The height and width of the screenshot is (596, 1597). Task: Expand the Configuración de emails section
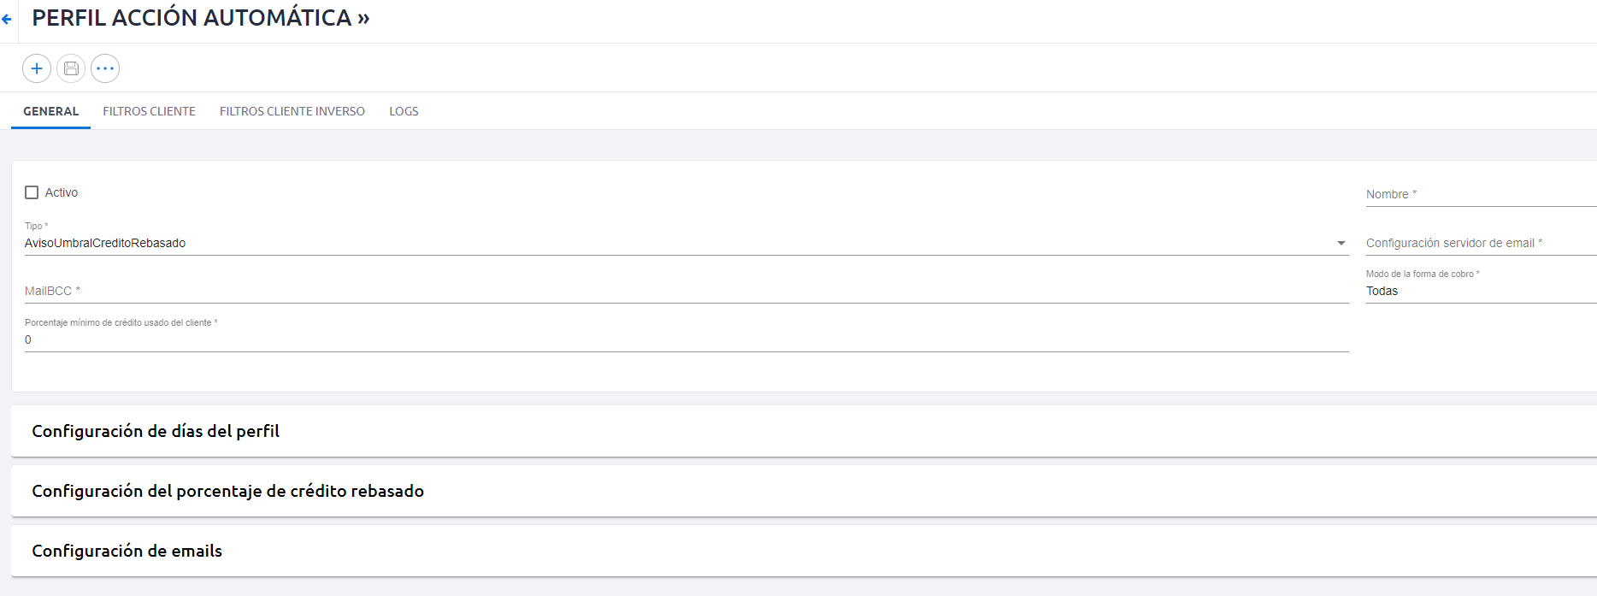point(804,551)
